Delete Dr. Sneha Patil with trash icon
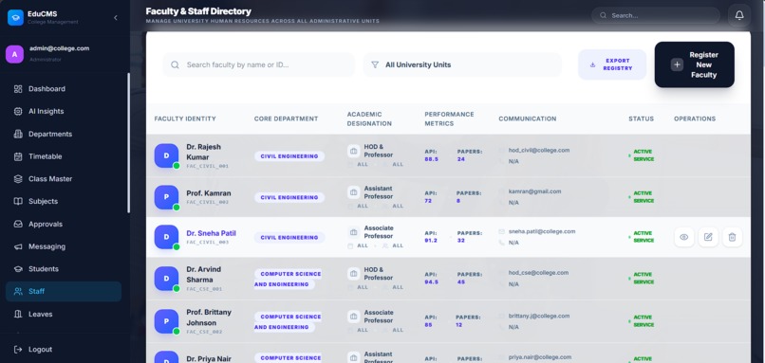The width and height of the screenshot is (765, 363). point(732,237)
